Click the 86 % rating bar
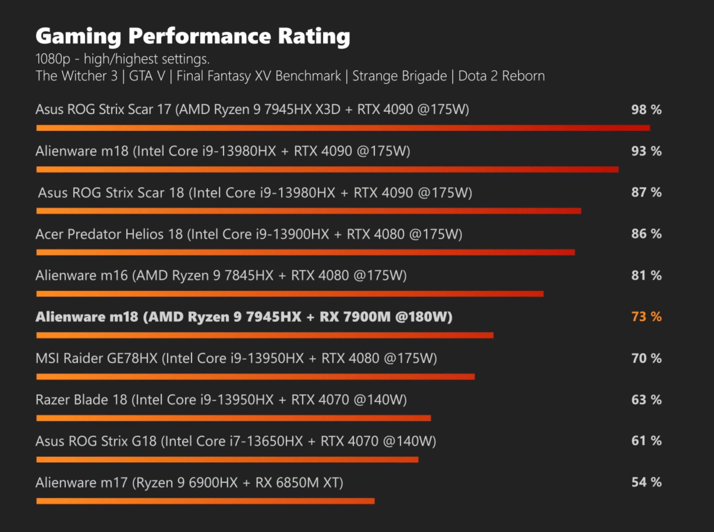Viewport: 714px width, 532px height. pos(305,252)
